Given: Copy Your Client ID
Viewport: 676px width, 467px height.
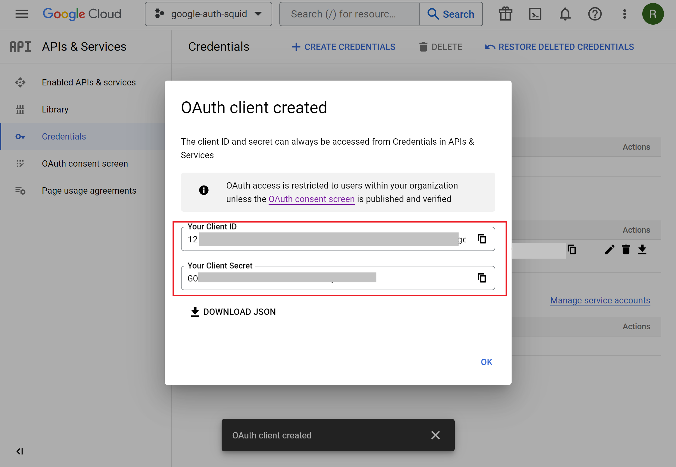Looking at the screenshot, I should pyautogui.click(x=482, y=239).
